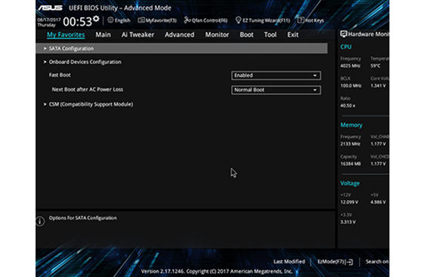Open the Tool tab
425x277 pixels.
pos(270,35)
